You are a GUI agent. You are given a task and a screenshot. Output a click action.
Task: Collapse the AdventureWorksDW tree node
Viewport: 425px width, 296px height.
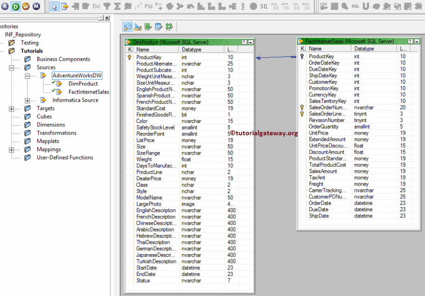(x=27, y=75)
